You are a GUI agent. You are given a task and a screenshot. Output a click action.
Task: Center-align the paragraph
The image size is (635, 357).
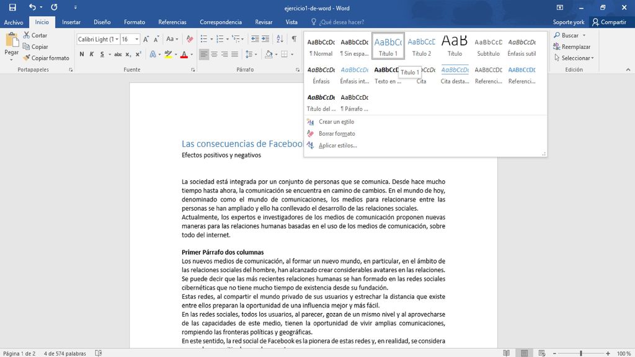point(214,55)
